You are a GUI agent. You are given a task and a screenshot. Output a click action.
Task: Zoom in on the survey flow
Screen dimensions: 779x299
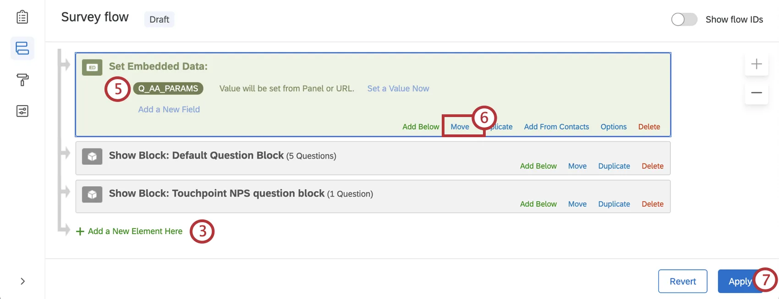pyautogui.click(x=756, y=64)
